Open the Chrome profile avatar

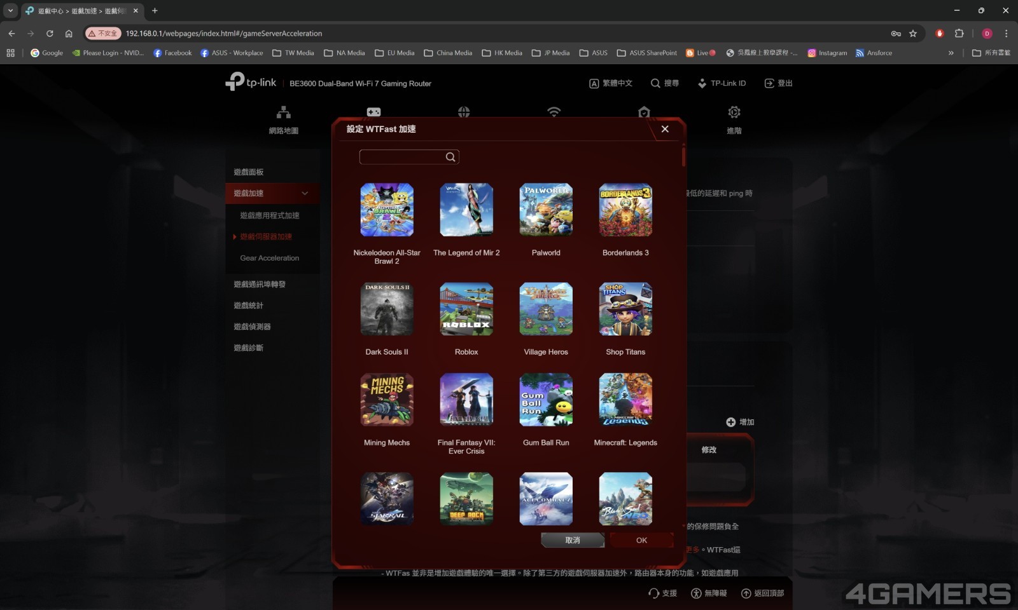[987, 34]
